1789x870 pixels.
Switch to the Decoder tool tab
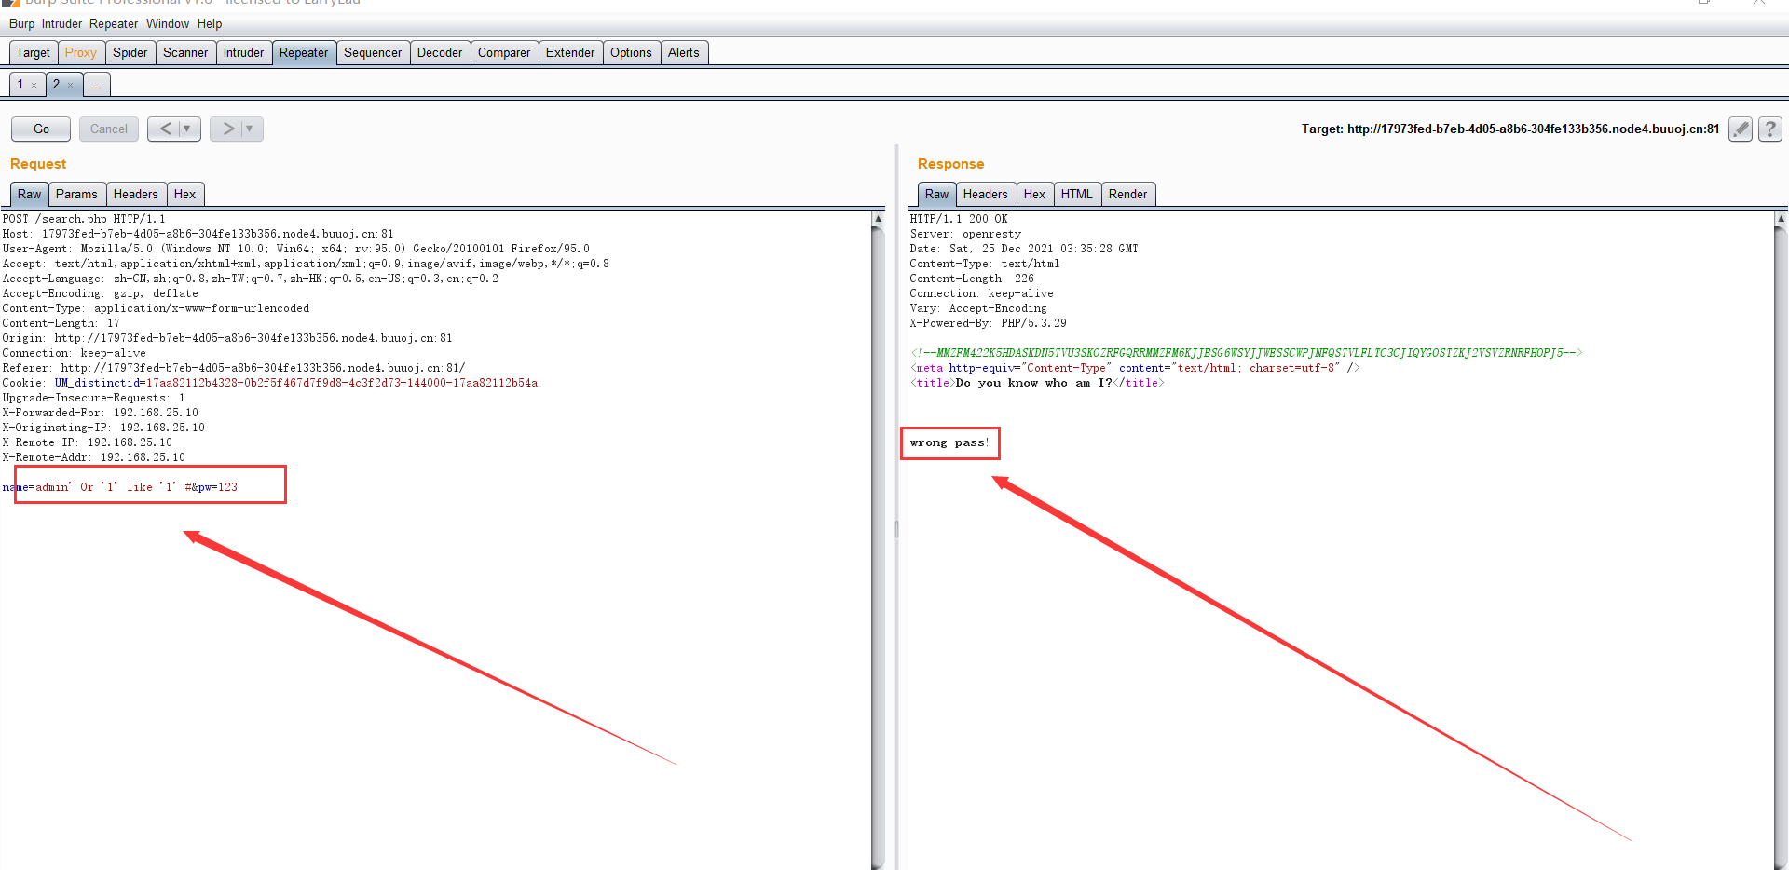440,53
